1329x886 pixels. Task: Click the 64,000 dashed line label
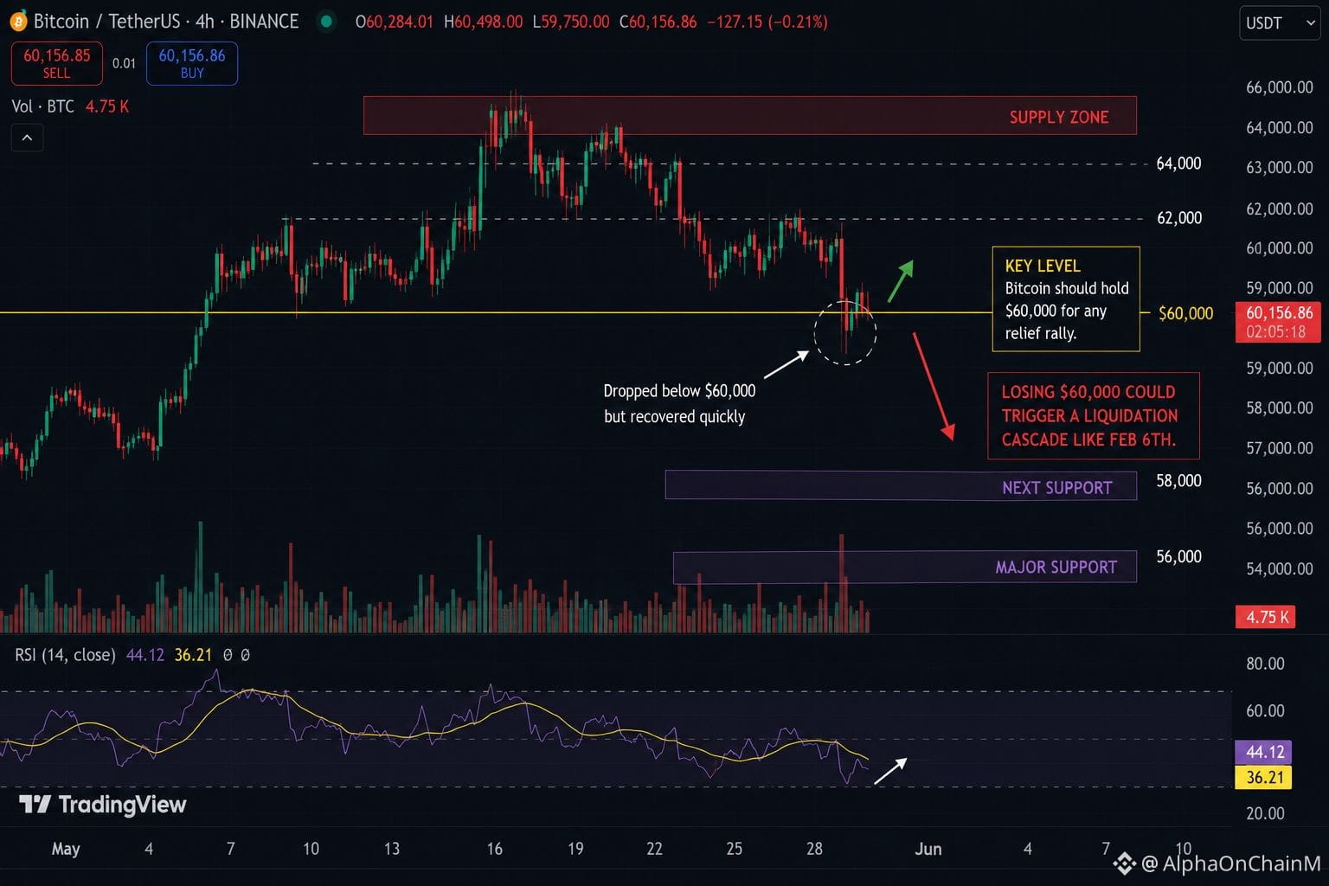pos(1178,164)
